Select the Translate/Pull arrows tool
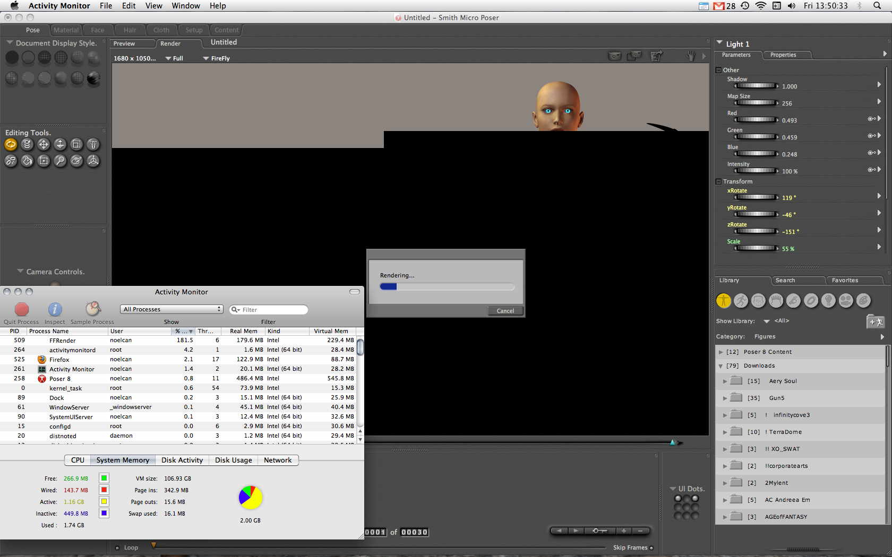This screenshot has width=892, height=557. click(x=44, y=144)
